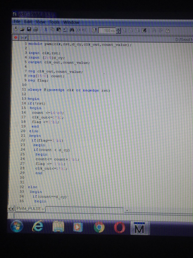This screenshot has height=258, width=193.
Task: Click the 'if(count==d_cy)' code line
Action: (49, 196)
